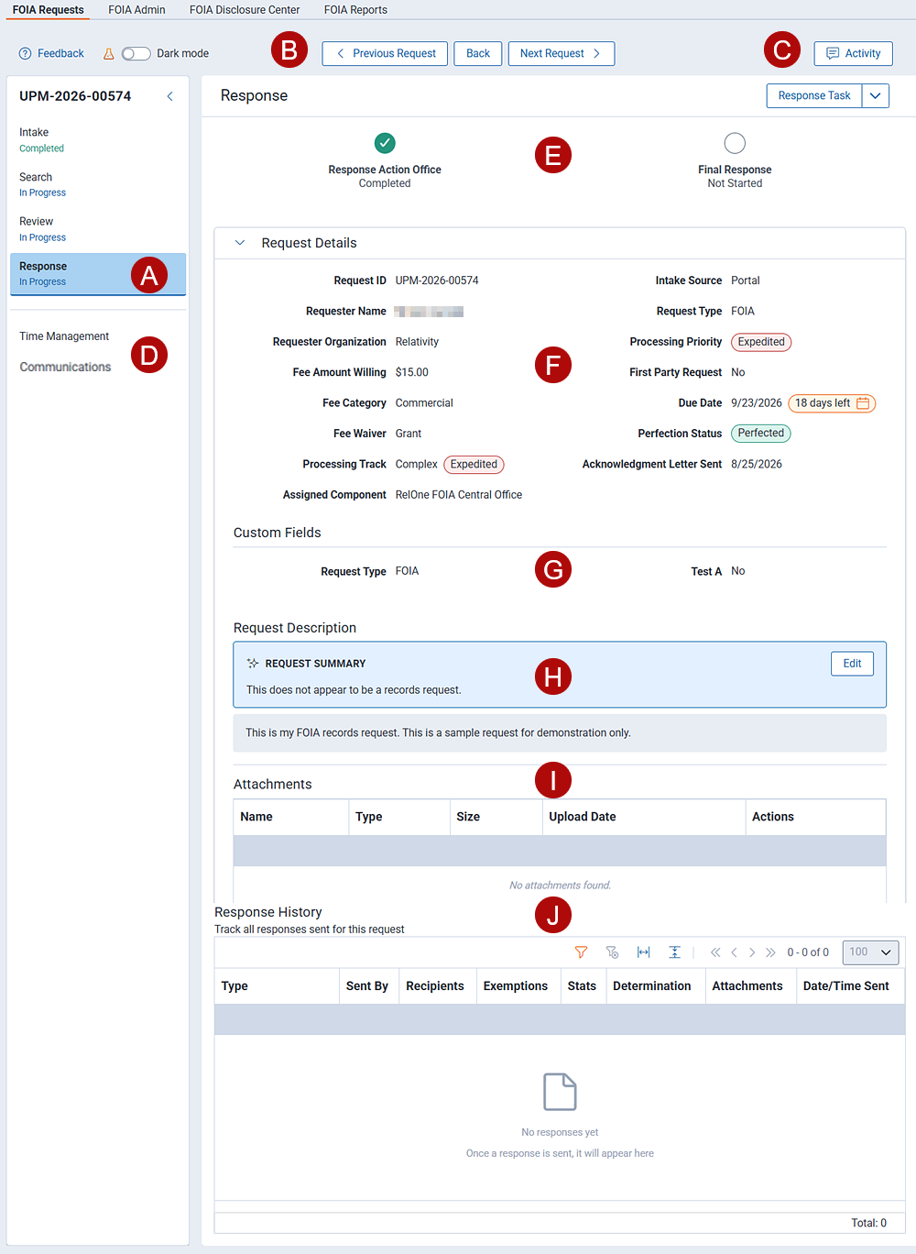916x1254 pixels.
Task: Open the calendar icon beside 18 days left
Action: (x=863, y=403)
